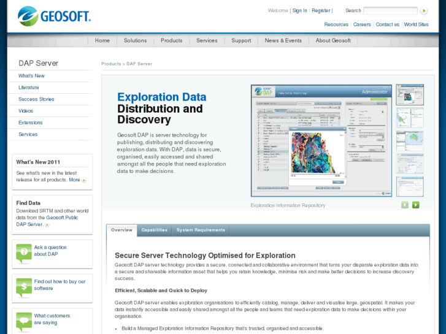Click the DAP Server sidebar heading
This screenshot has height=334, width=446.
(39, 63)
